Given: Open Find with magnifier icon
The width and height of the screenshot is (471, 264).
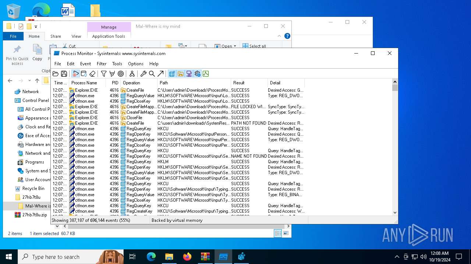Looking at the screenshot, I should point(152,74).
